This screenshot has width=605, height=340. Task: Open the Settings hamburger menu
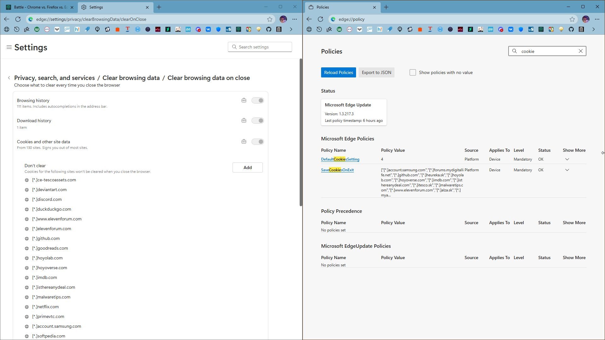9,47
